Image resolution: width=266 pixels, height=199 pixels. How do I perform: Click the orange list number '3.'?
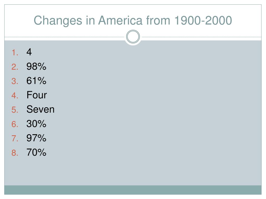pos(15,81)
